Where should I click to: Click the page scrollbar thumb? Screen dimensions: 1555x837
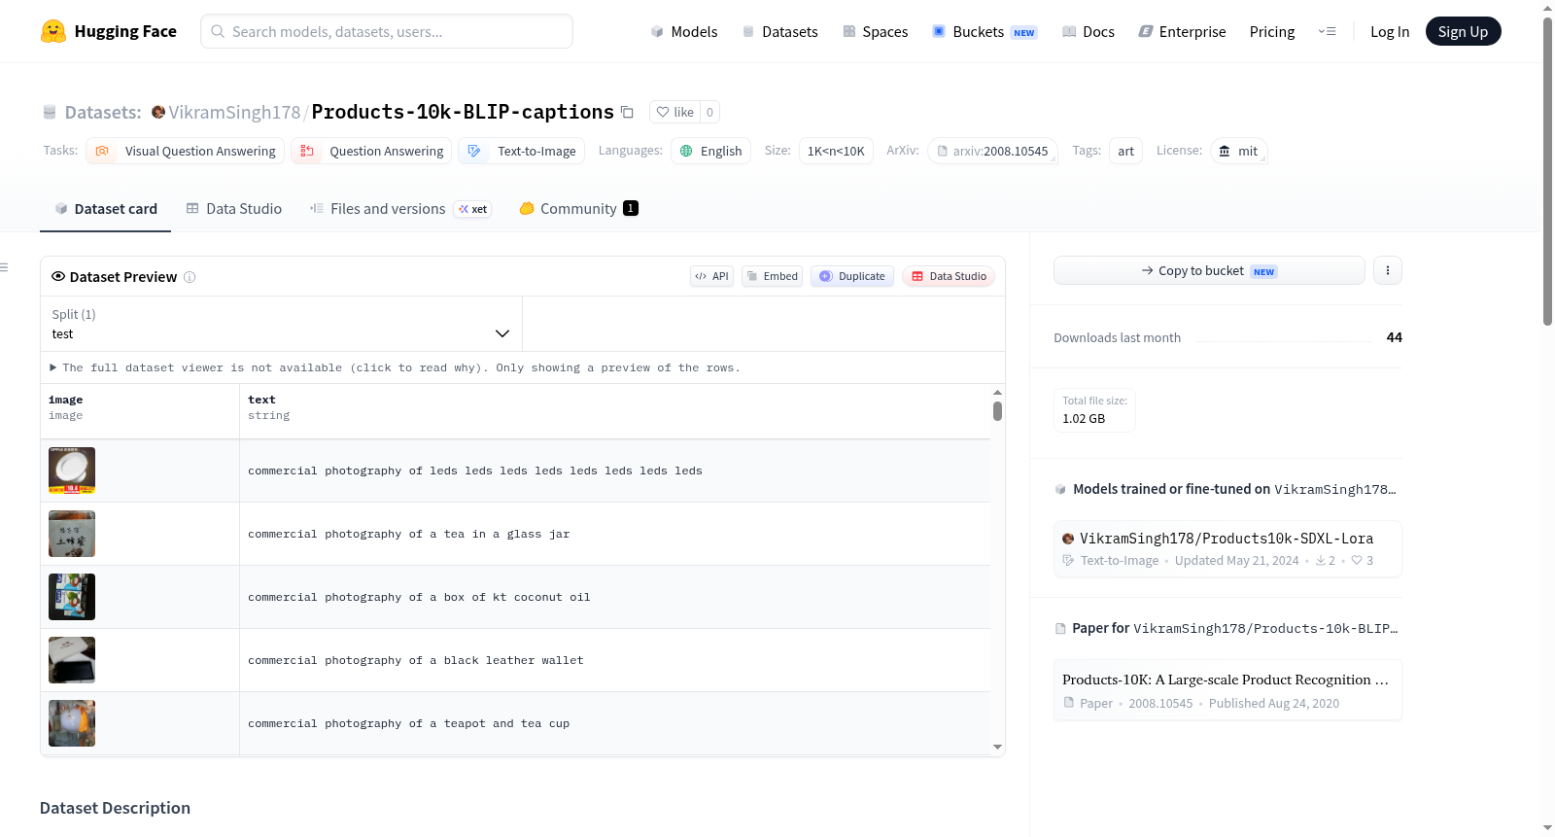click(x=1547, y=170)
